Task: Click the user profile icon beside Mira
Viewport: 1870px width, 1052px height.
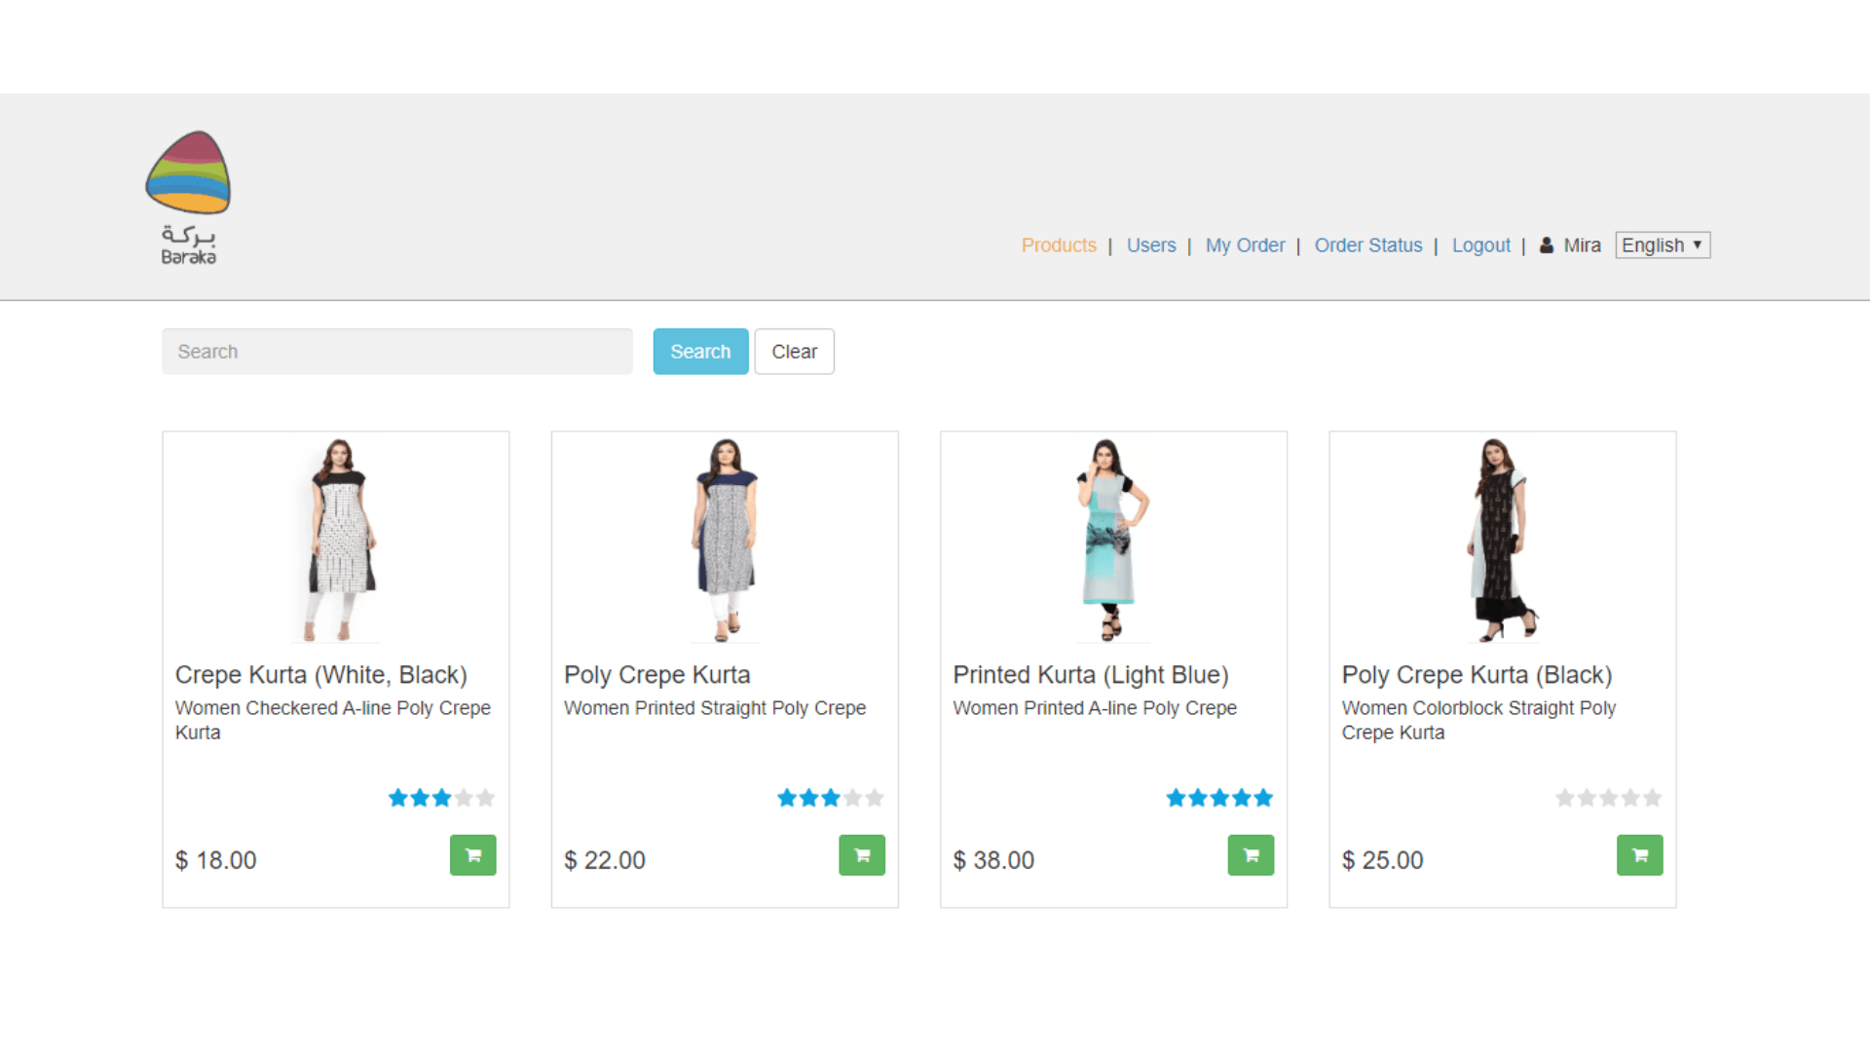Action: [x=1546, y=245]
